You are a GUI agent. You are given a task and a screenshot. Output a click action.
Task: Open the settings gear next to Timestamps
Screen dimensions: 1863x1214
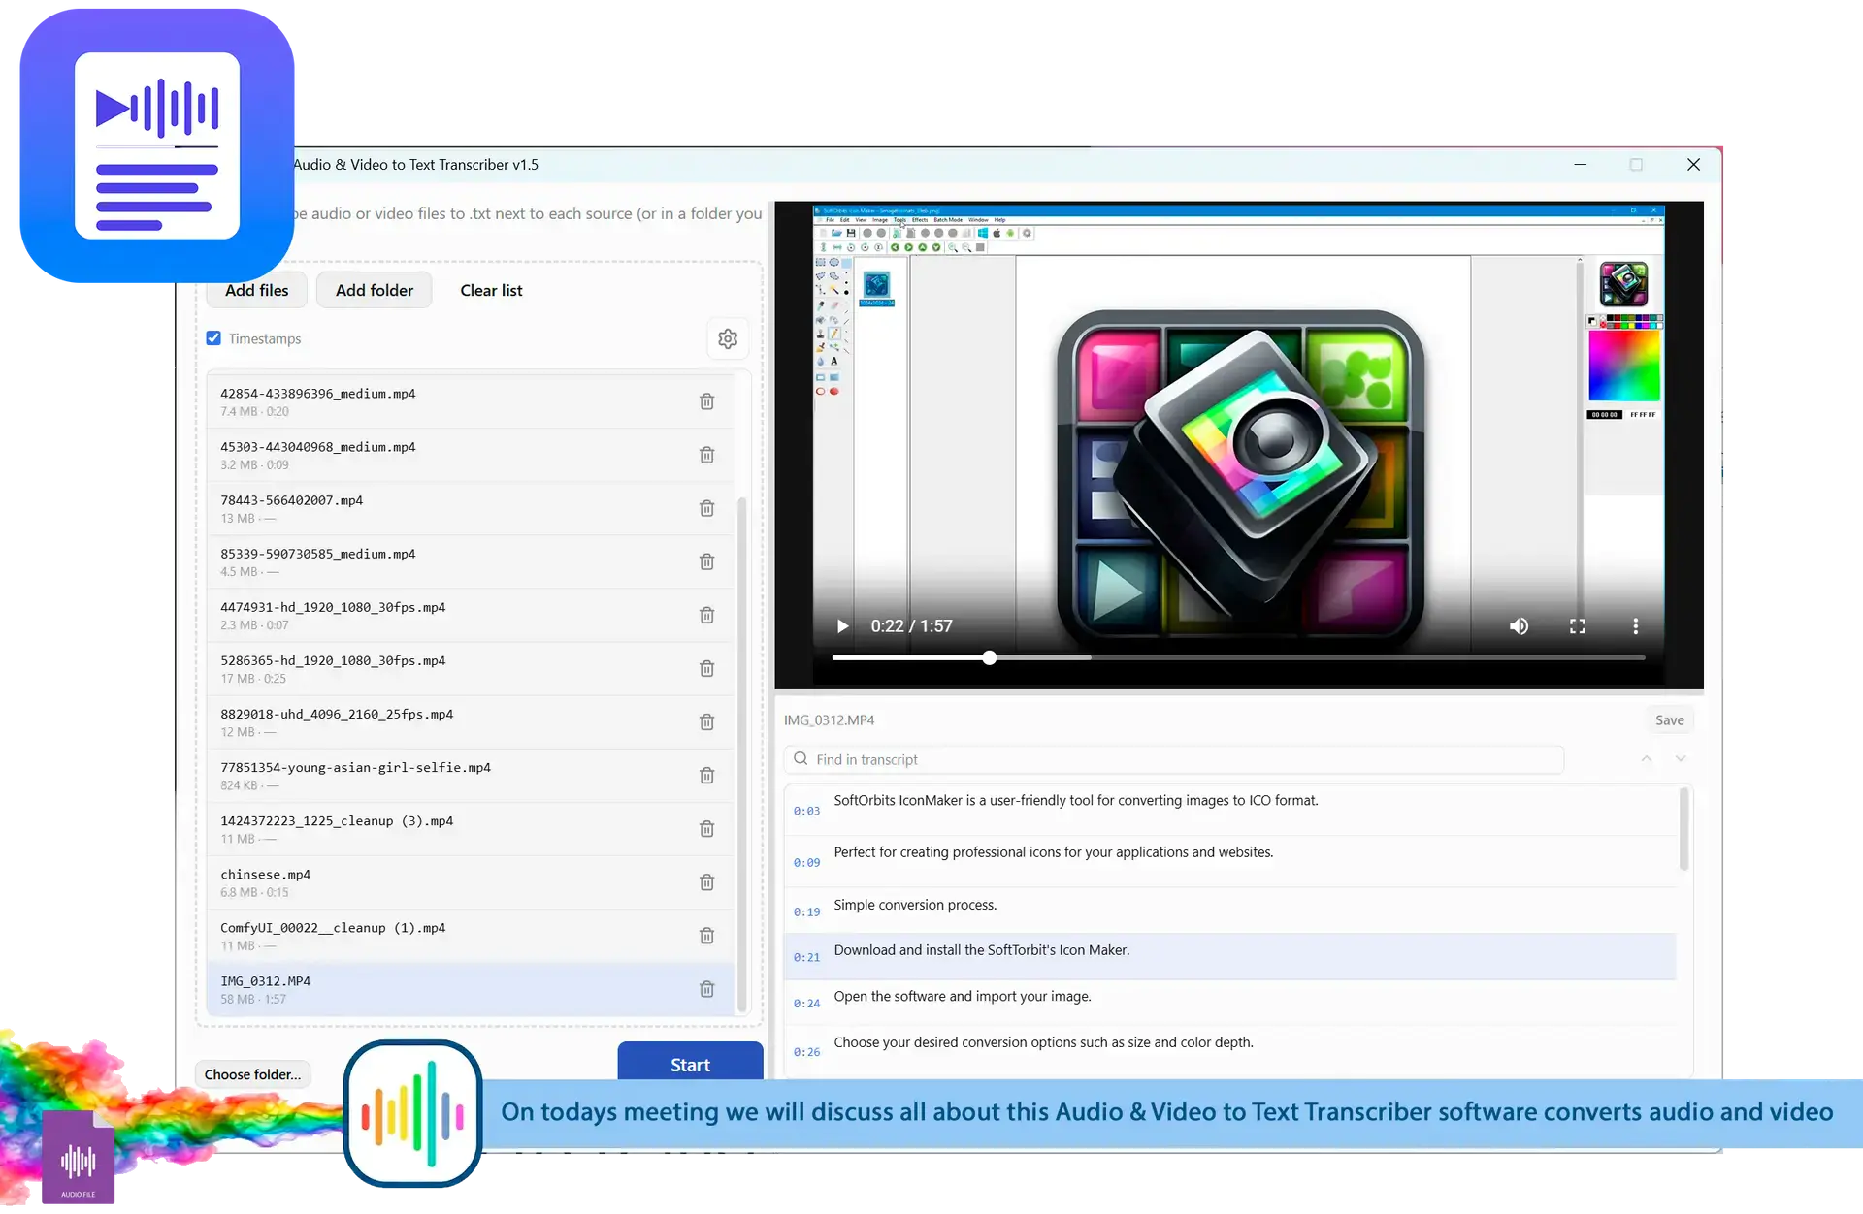point(728,338)
